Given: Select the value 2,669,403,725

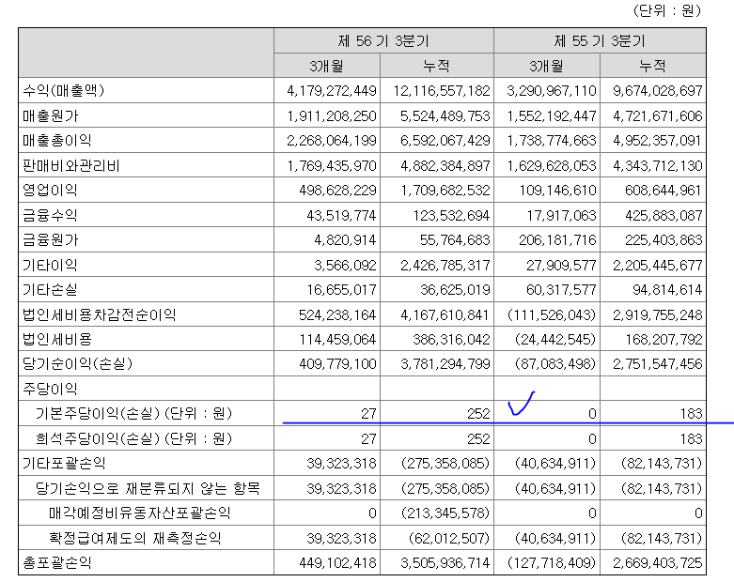Looking at the screenshot, I should coord(658,563).
